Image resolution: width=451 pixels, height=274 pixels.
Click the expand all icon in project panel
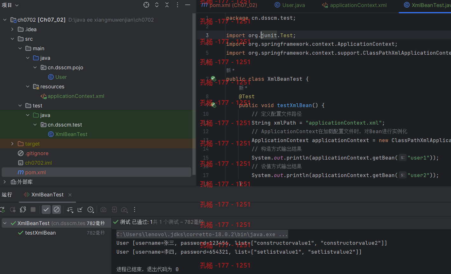tap(157, 5)
